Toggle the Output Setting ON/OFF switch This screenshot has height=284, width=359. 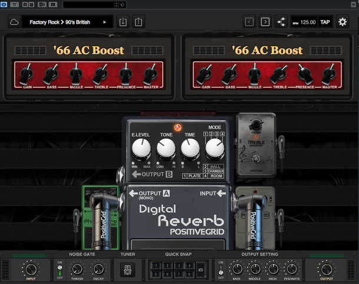(x=221, y=270)
